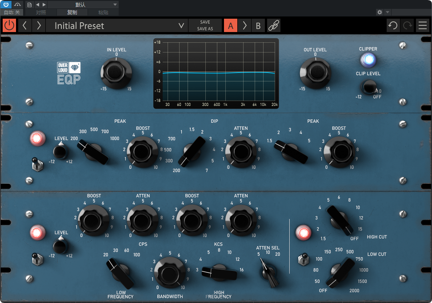Flip the switch below the CPS-section red LED
This screenshot has height=303, width=432.
37,259
